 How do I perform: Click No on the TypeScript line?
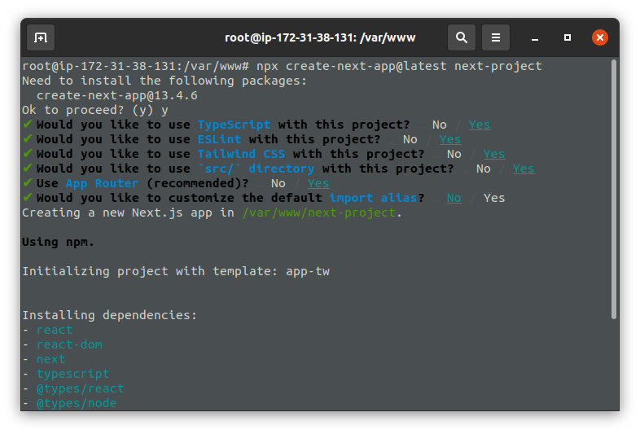coord(439,125)
